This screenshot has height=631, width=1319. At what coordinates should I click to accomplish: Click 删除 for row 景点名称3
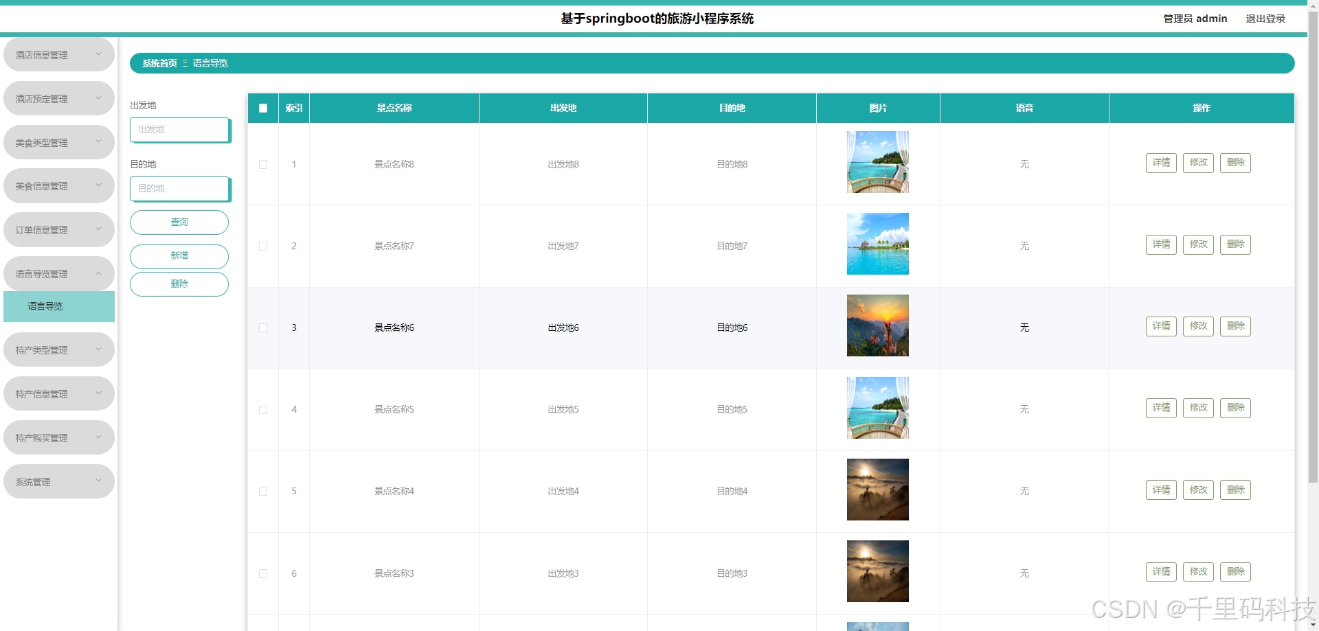pyautogui.click(x=1235, y=572)
